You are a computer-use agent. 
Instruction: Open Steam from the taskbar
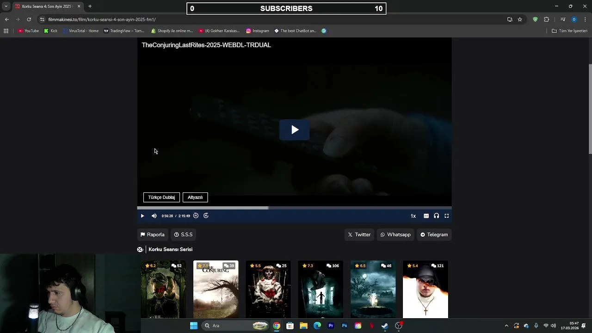coord(385,326)
